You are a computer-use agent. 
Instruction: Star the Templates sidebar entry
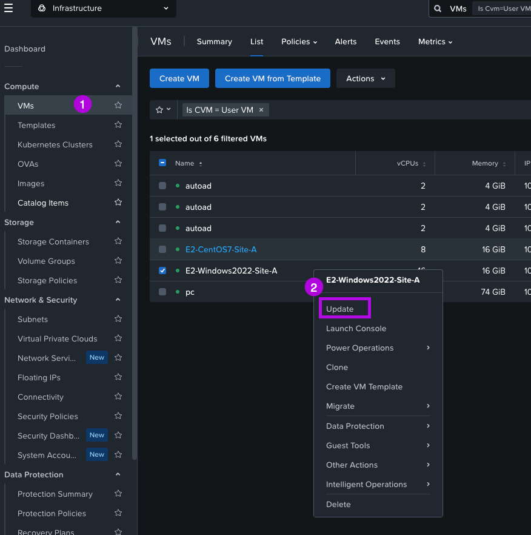coord(118,124)
